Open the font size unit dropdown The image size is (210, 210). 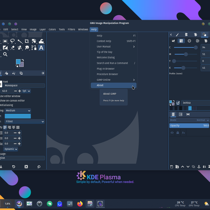pos(26,91)
